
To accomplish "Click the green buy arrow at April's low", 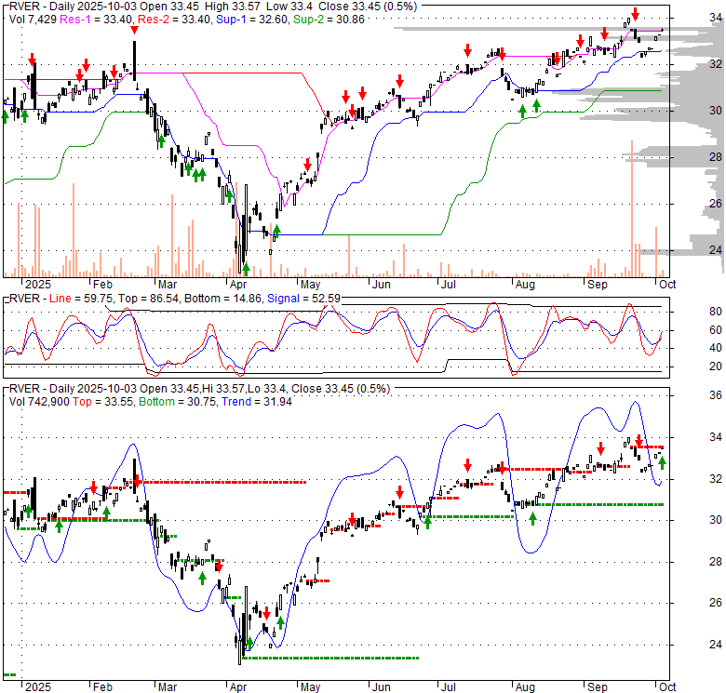I will click(x=246, y=268).
